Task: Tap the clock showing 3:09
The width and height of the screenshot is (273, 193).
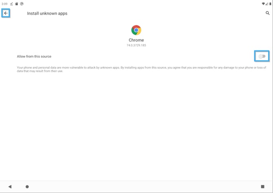Action: pos(4,4)
